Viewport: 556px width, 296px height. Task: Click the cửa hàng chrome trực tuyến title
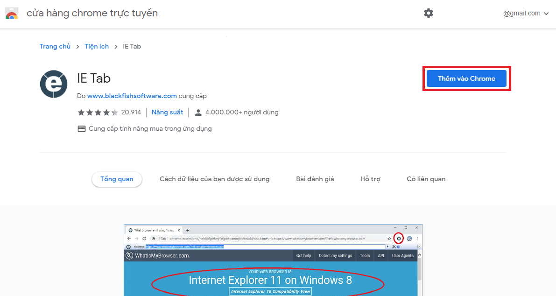coord(92,13)
